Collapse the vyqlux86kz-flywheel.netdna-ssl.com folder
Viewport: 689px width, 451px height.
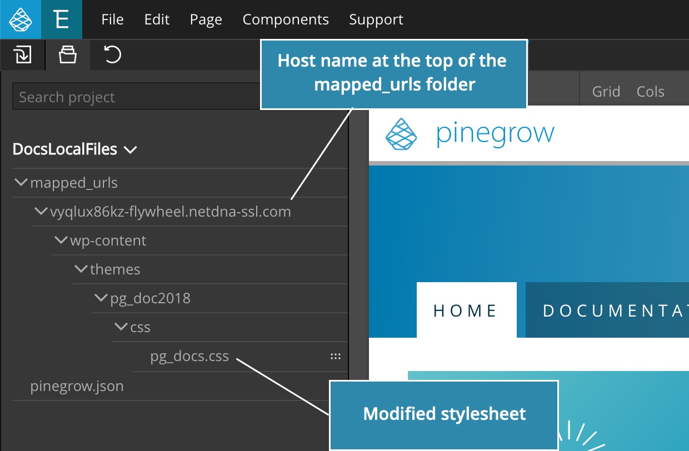42,211
